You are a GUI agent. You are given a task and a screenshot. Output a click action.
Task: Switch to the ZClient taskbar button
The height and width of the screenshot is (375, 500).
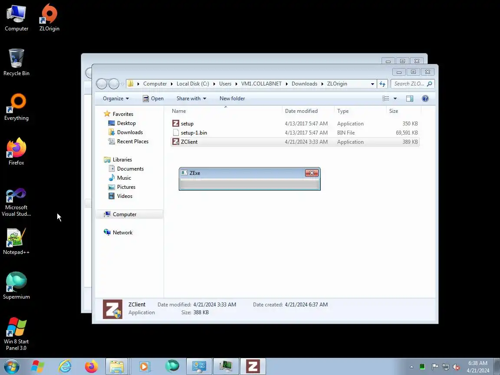pyautogui.click(x=253, y=366)
